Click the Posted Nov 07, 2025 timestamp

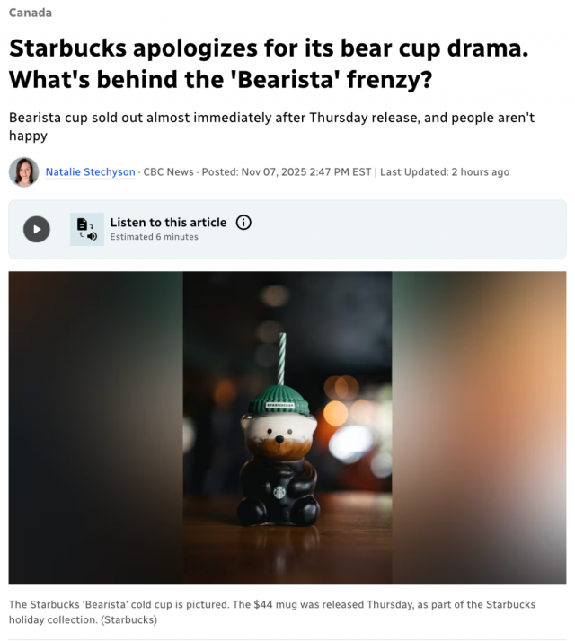coord(287,172)
